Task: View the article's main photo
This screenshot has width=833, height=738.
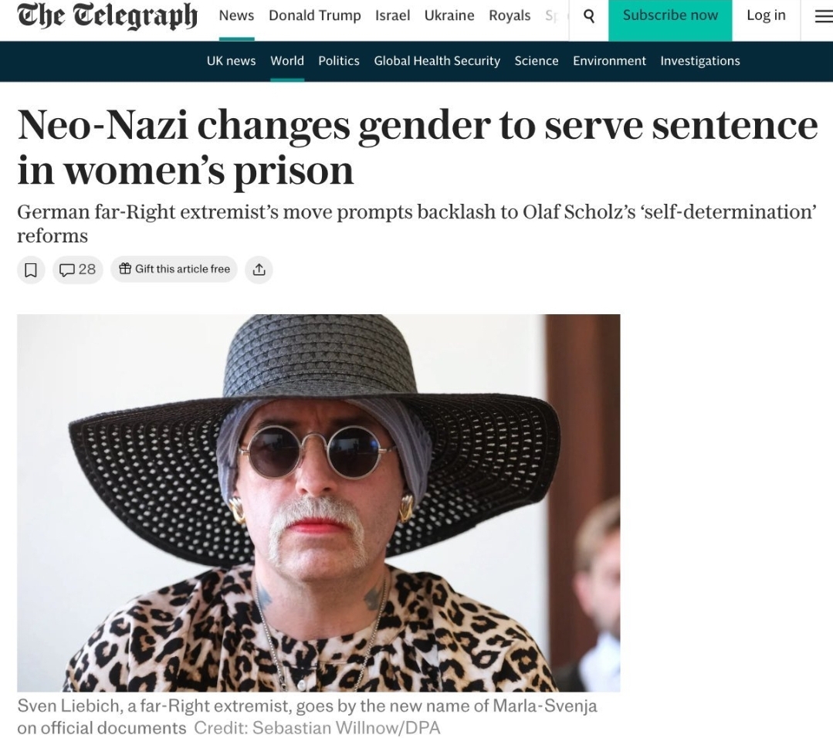Action: (x=318, y=503)
